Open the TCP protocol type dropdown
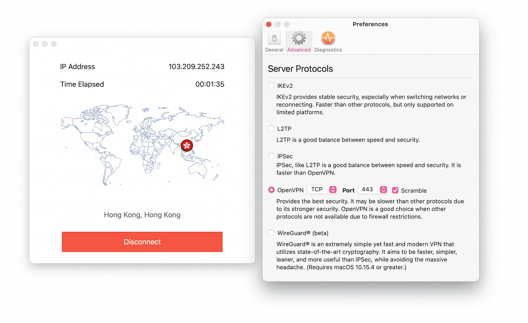 322,189
